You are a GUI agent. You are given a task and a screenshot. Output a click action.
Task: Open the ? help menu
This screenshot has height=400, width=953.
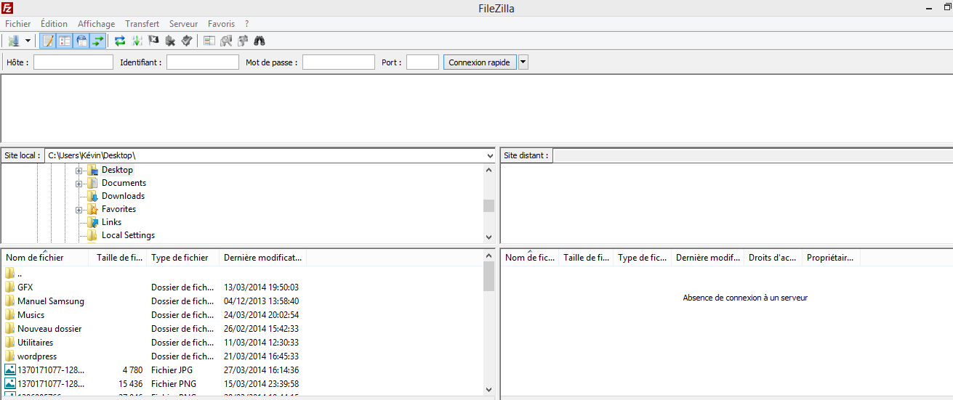point(247,24)
